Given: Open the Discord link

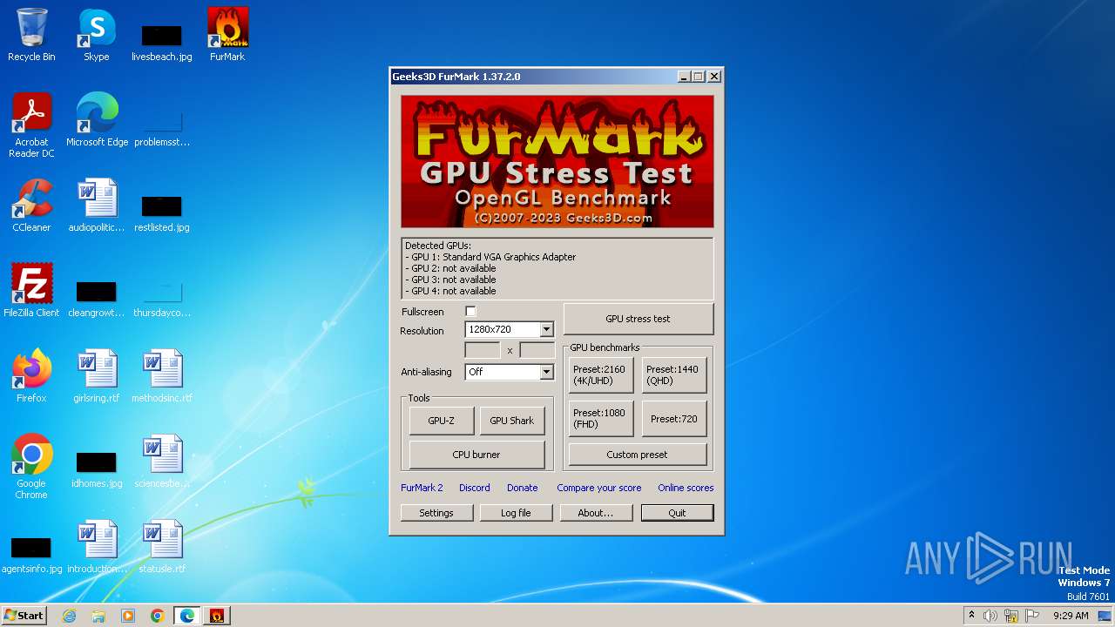Looking at the screenshot, I should tap(475, 488).
